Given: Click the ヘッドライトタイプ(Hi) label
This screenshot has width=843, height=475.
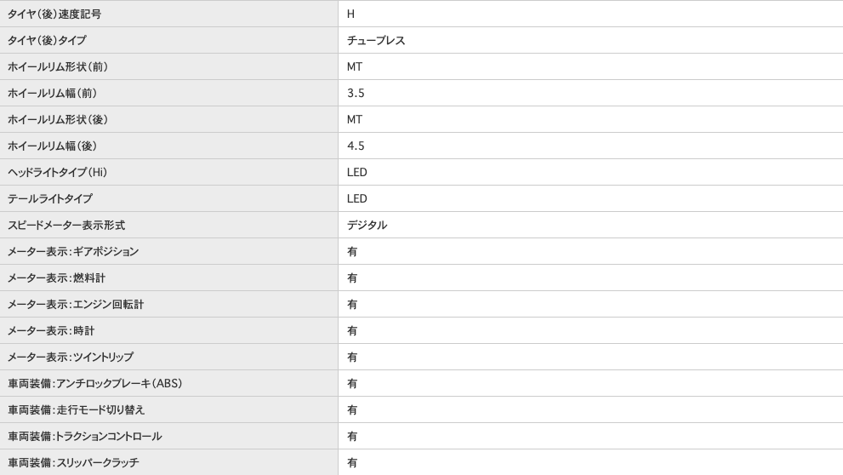Looking at the screenshot, I should click(x=58, y=173).
